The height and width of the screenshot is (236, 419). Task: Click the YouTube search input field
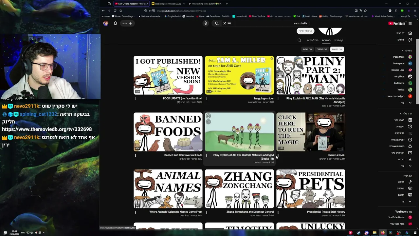coord(268,23)
